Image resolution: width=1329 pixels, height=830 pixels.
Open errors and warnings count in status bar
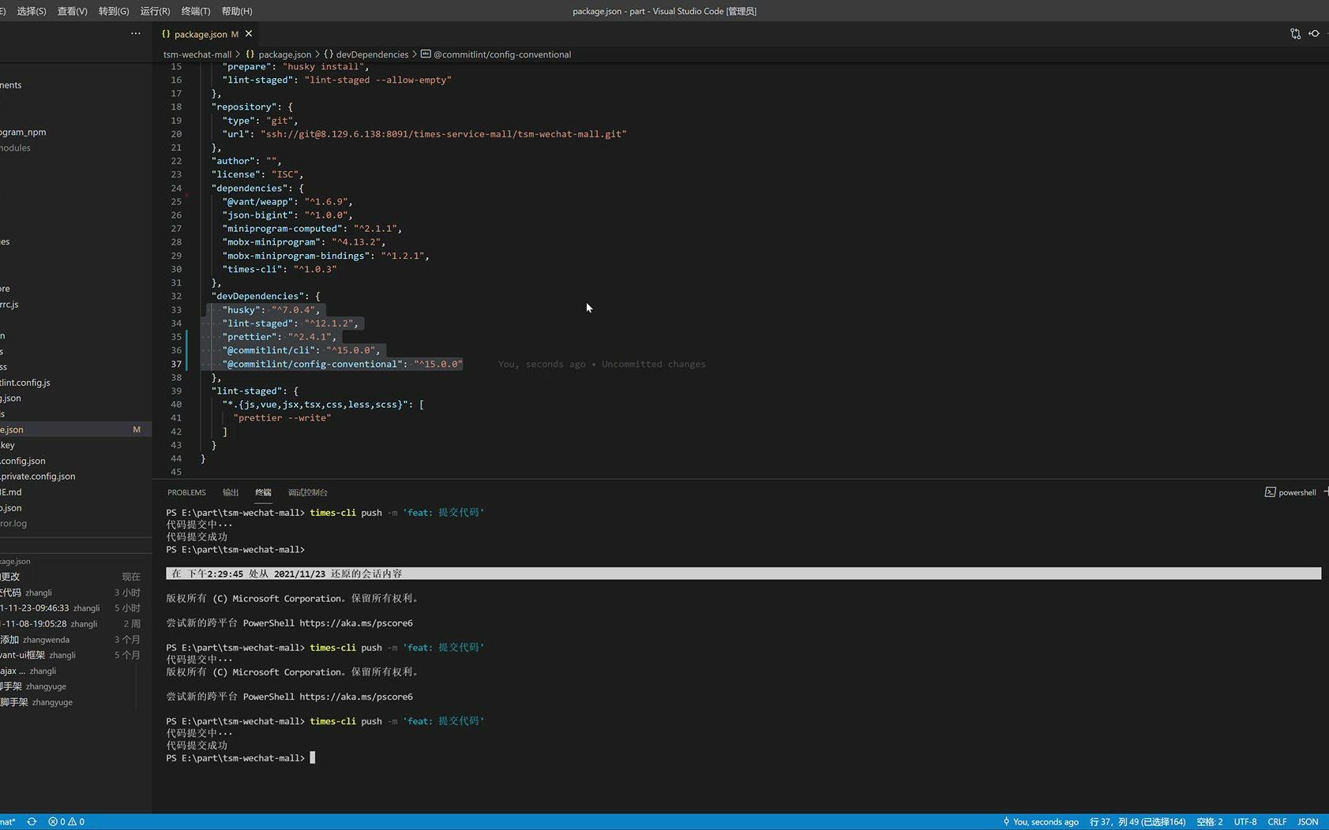pyautogui.click(x=66, y=821)
